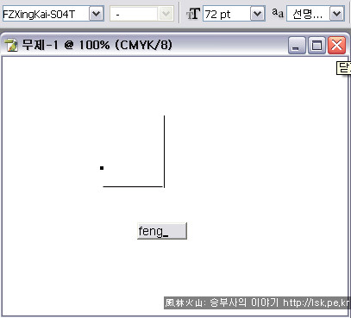Open the font family dropdown arrow
Screen dimensions: 351x318
[x=97, y=14]
